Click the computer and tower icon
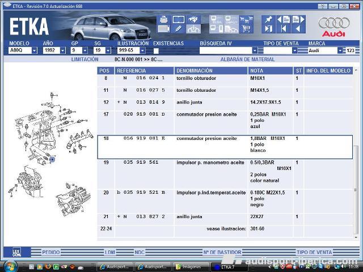This screenshot has height=272, width=363. pos(217,29)
